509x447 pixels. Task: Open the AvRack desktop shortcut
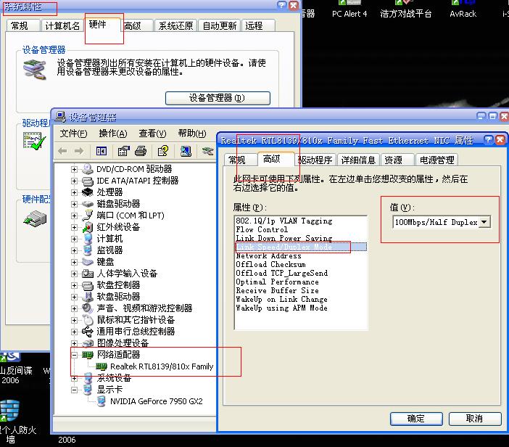click(x=463, y=9)
